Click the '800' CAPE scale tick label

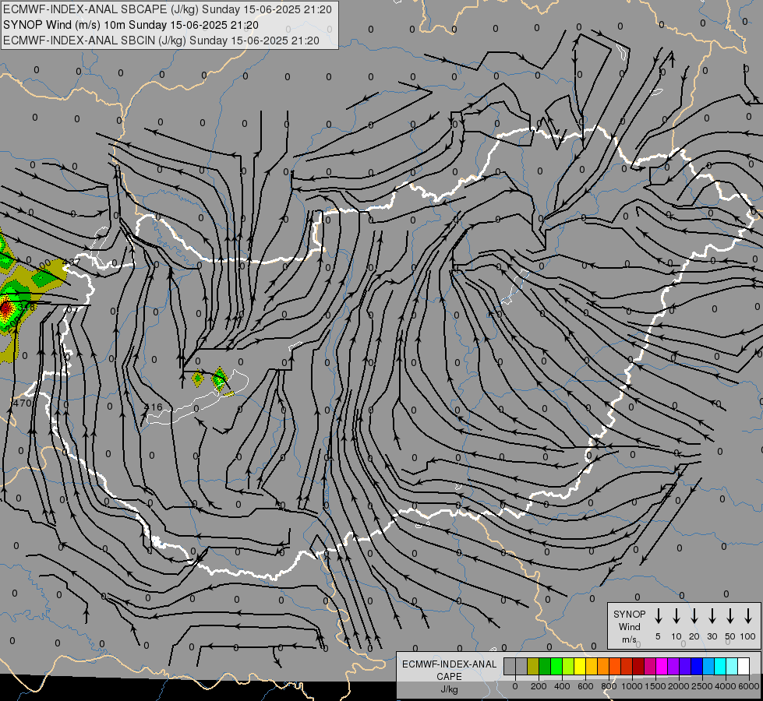[609, 686]
